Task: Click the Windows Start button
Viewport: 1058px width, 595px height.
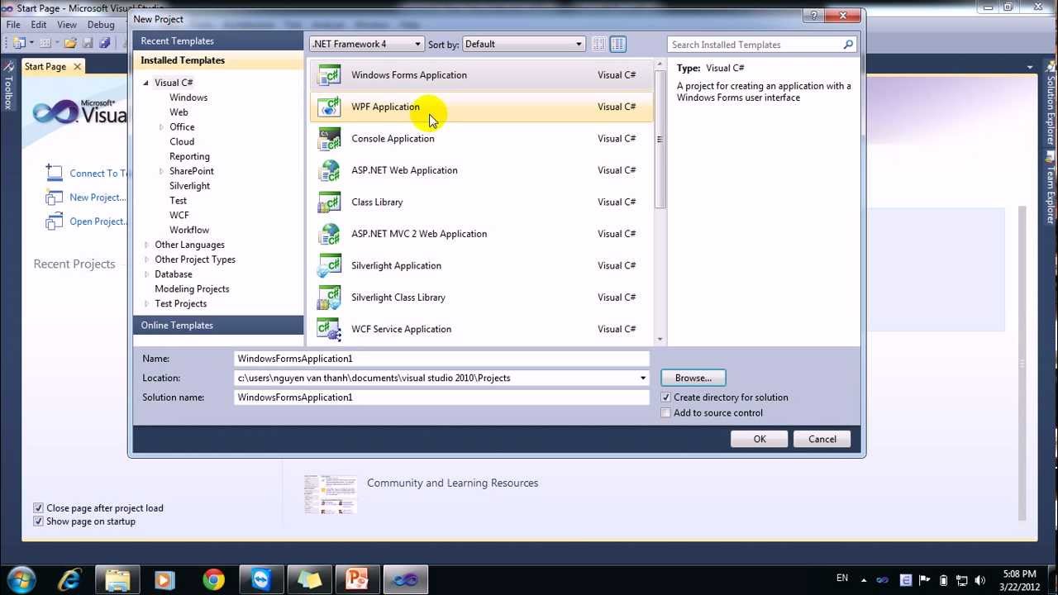Action: pos(21,579)
